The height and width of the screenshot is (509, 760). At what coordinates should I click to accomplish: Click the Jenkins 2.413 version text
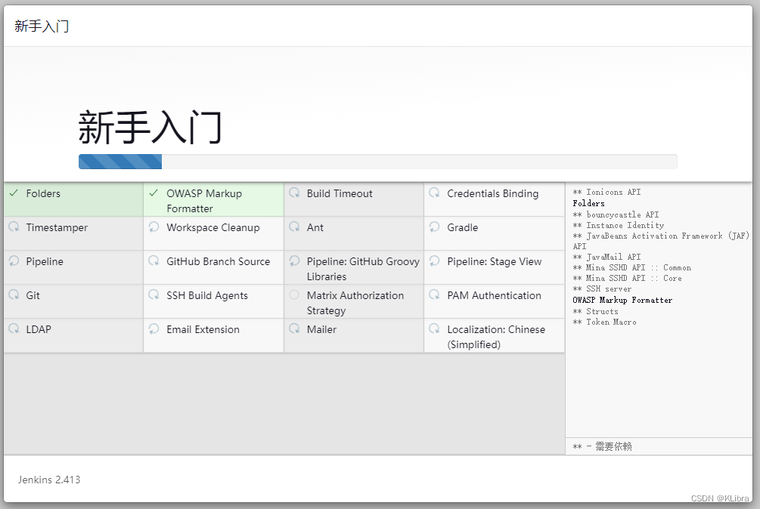click(49, 480)
